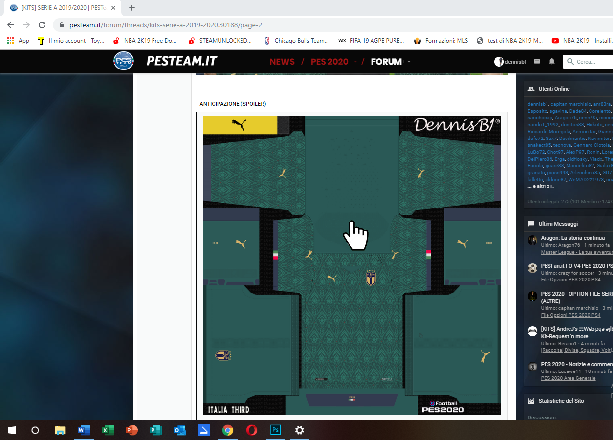Launch PowerPoint from the taskbar
This screenshot has height=440, width=613.
coord(131,430)
